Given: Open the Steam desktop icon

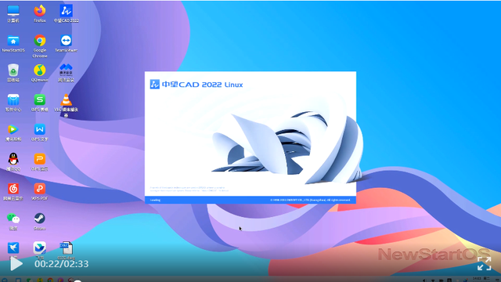Looking at the screenshot, I should [x=40, y=222].
